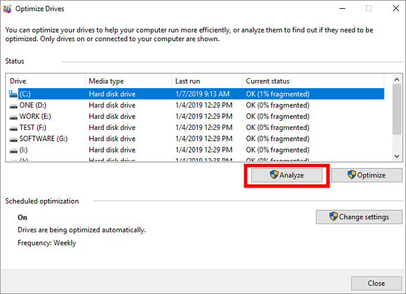This screenshot has width=406, height=294.
Task: Click the ONE (D:) drive icon
Action: 13,106
